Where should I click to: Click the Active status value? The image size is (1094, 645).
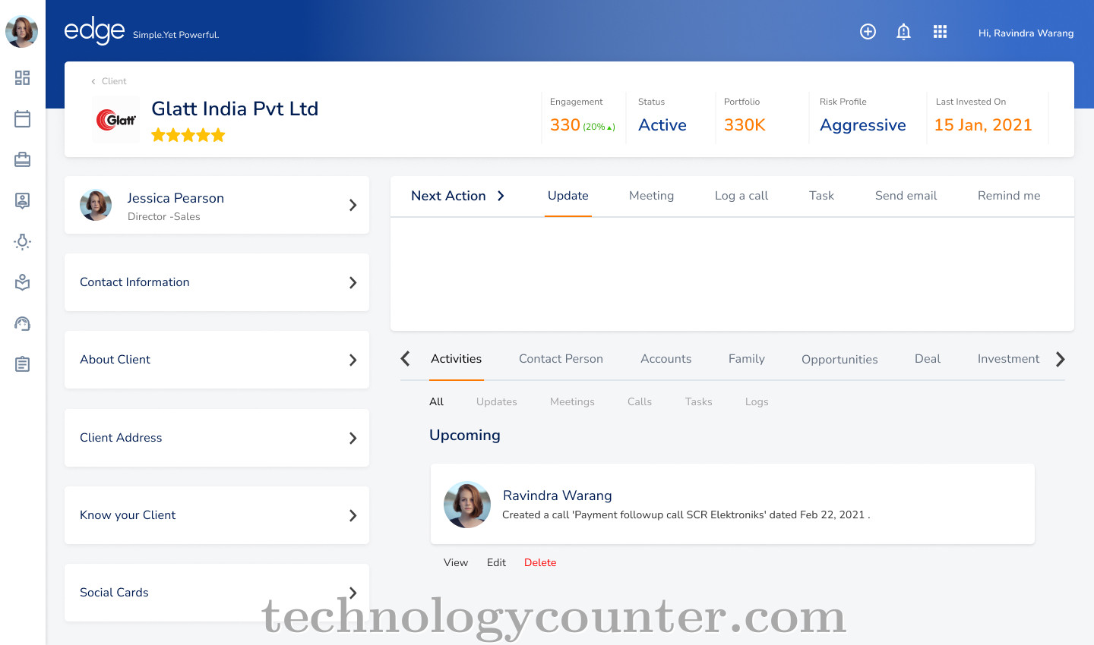click(662, 125)
